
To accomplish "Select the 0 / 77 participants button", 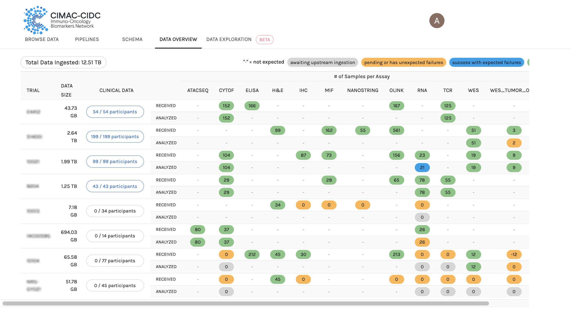I will 115,261.
